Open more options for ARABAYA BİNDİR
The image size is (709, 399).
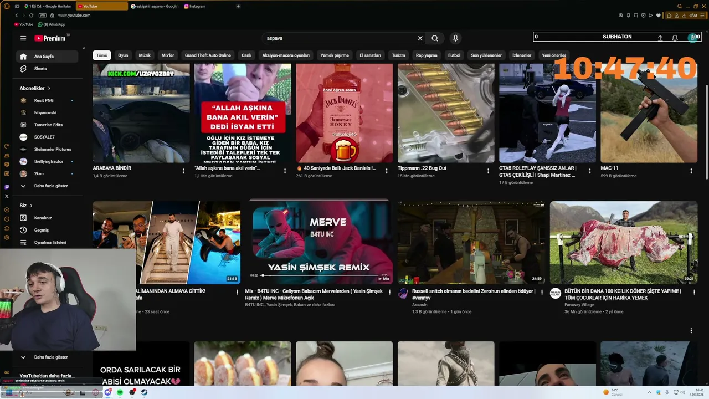click(183, 171)
